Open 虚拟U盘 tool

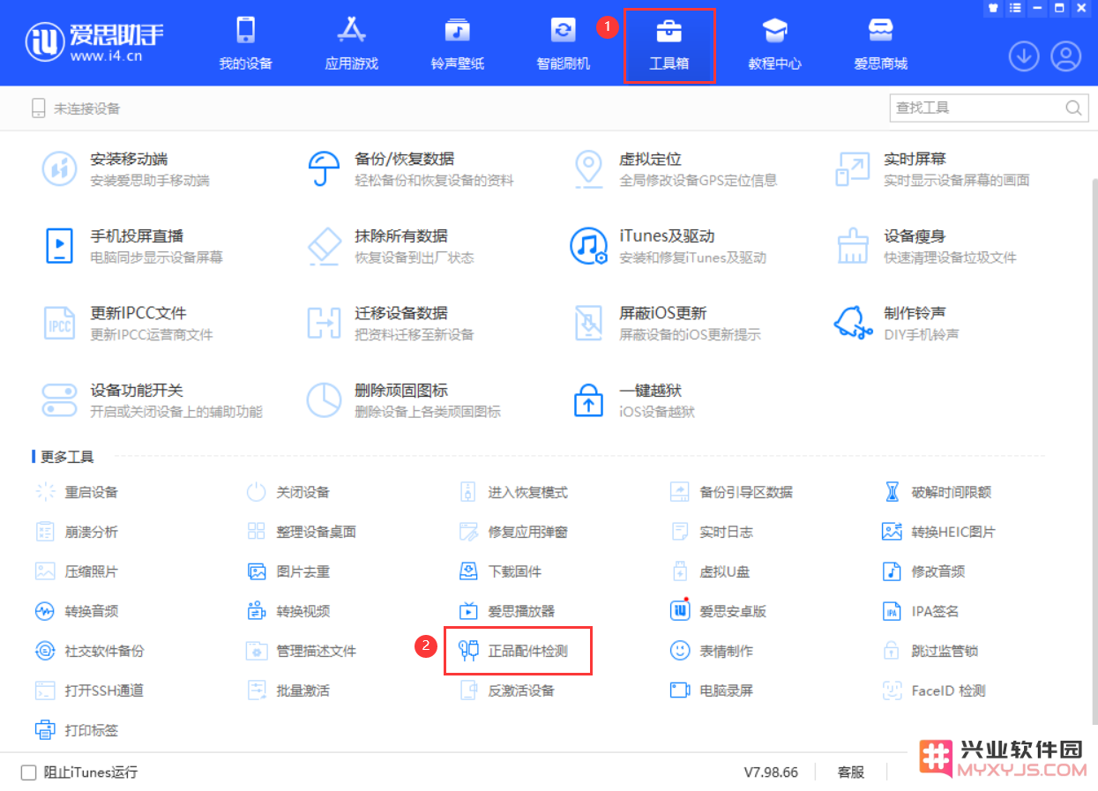(710, 571)
